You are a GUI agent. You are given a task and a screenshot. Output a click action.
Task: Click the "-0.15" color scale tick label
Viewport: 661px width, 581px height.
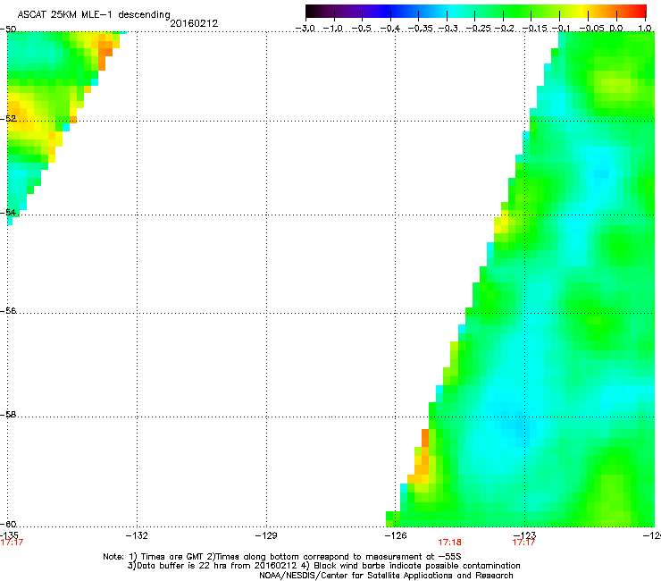point(534,29)
